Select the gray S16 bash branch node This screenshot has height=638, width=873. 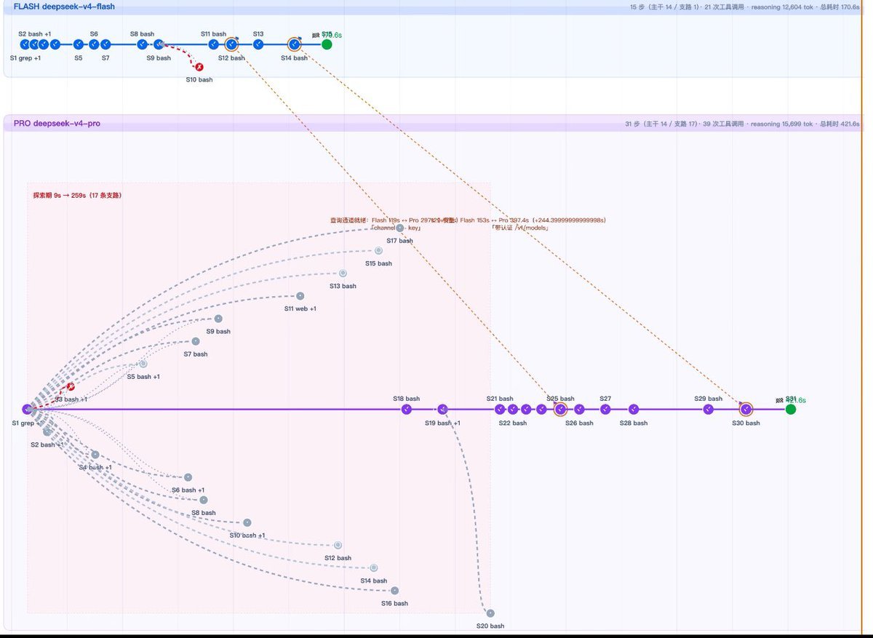[x=394, y=591]
